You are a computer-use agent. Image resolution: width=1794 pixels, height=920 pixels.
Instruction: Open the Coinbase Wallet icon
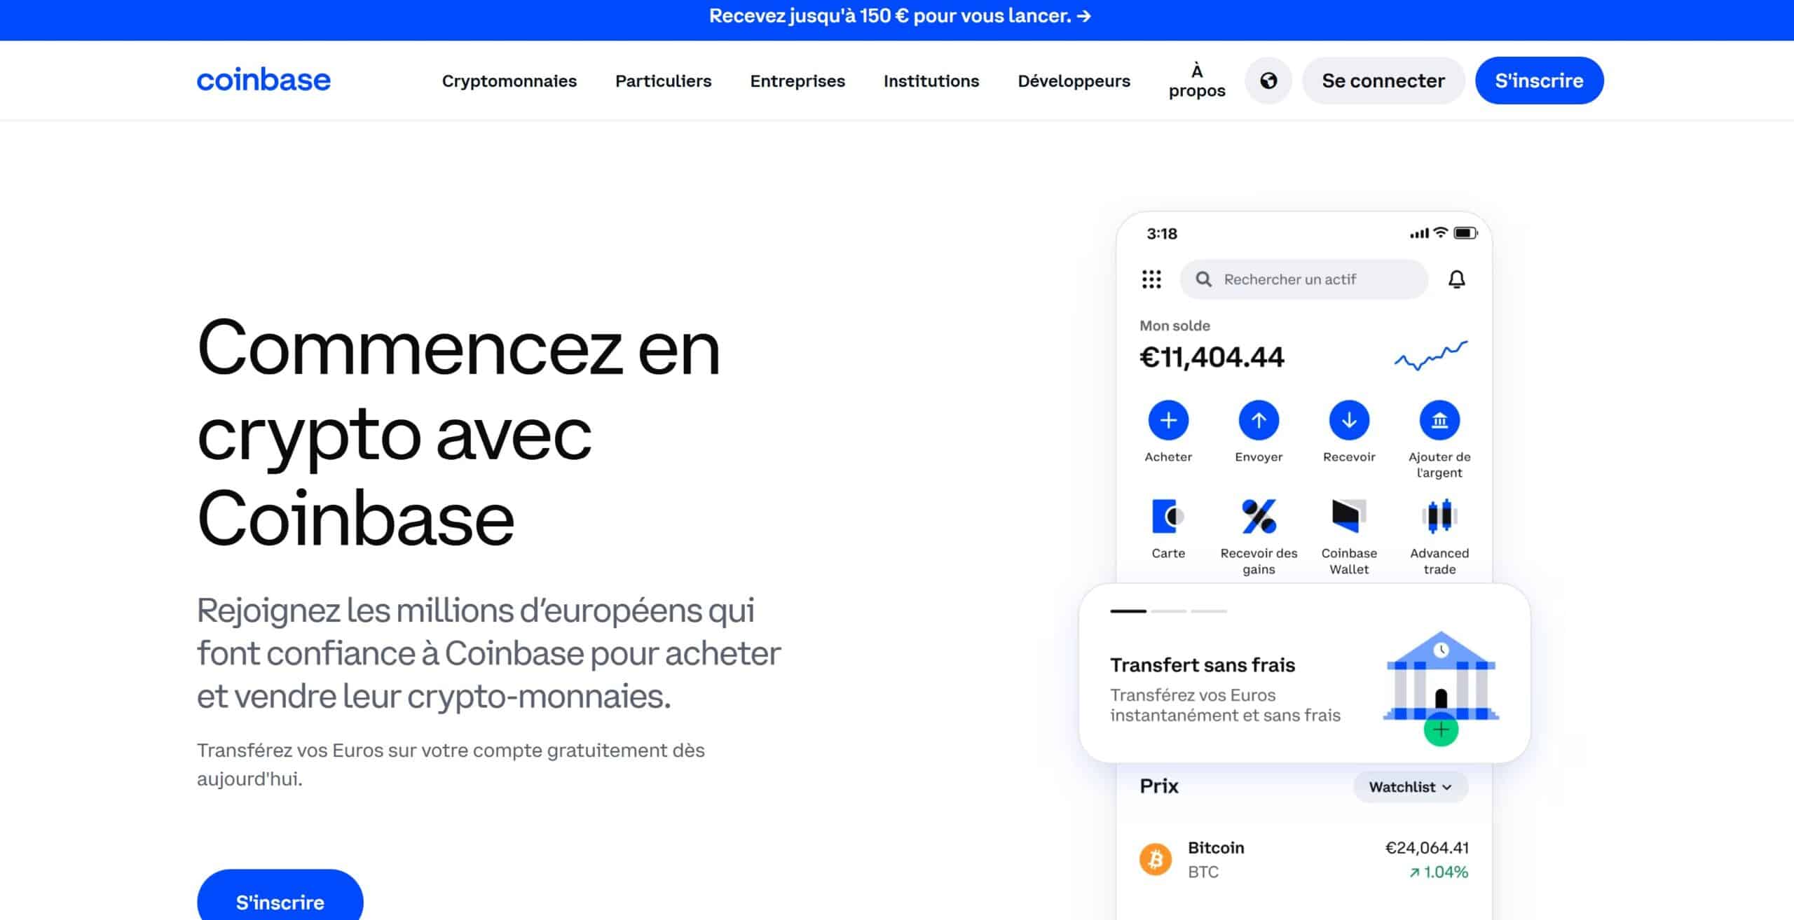point(1349,517)
